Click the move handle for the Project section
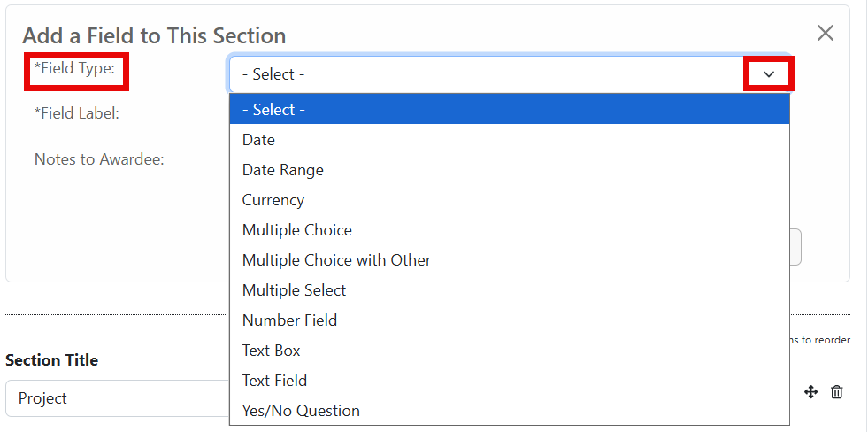Image resolution: width=868 pixels, height=432 pixels. [x=810, y=392]
